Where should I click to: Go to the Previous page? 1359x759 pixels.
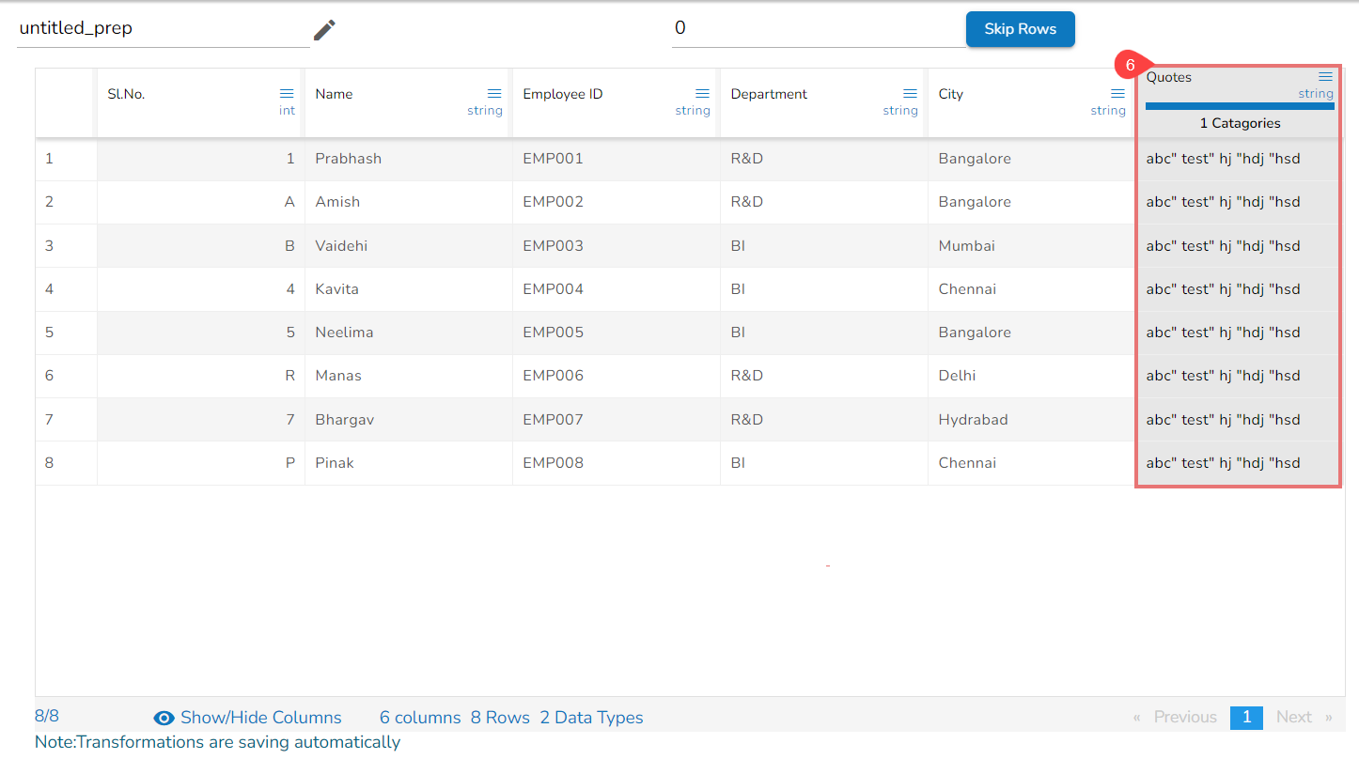(1184, 718)
